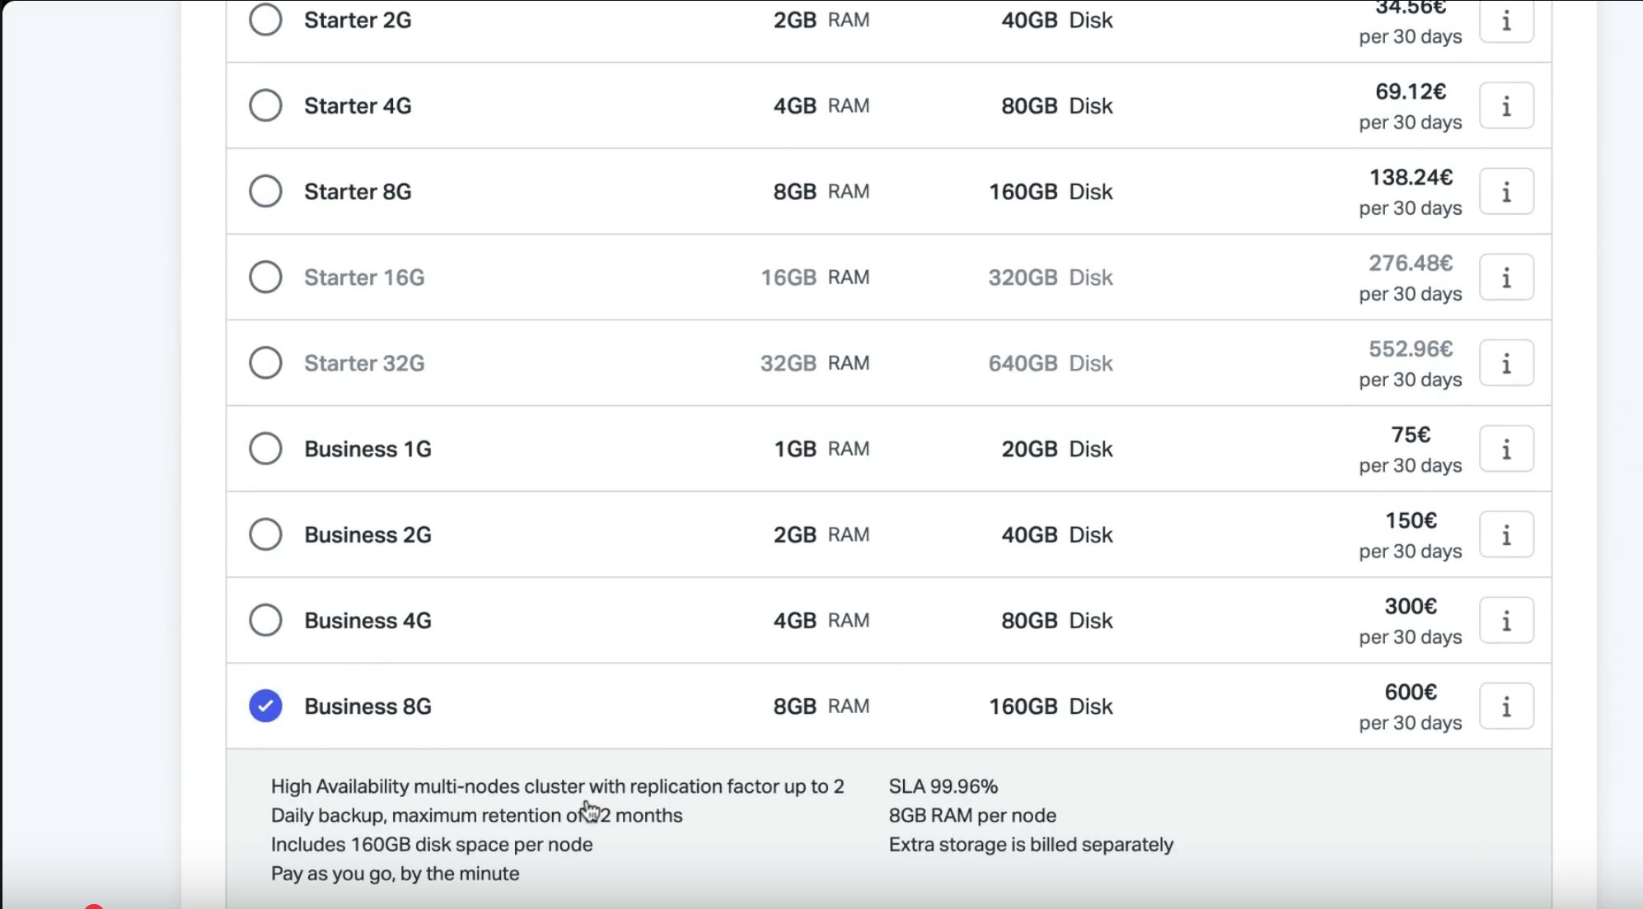This screenshot has width=1643, height=909.
Task: Select the Starter 8G plan
Action: point(265,191)
